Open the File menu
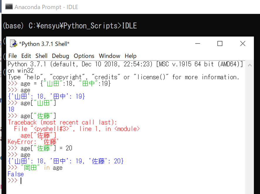This screenshot has height=194, width=260. (x=13, y=56)
